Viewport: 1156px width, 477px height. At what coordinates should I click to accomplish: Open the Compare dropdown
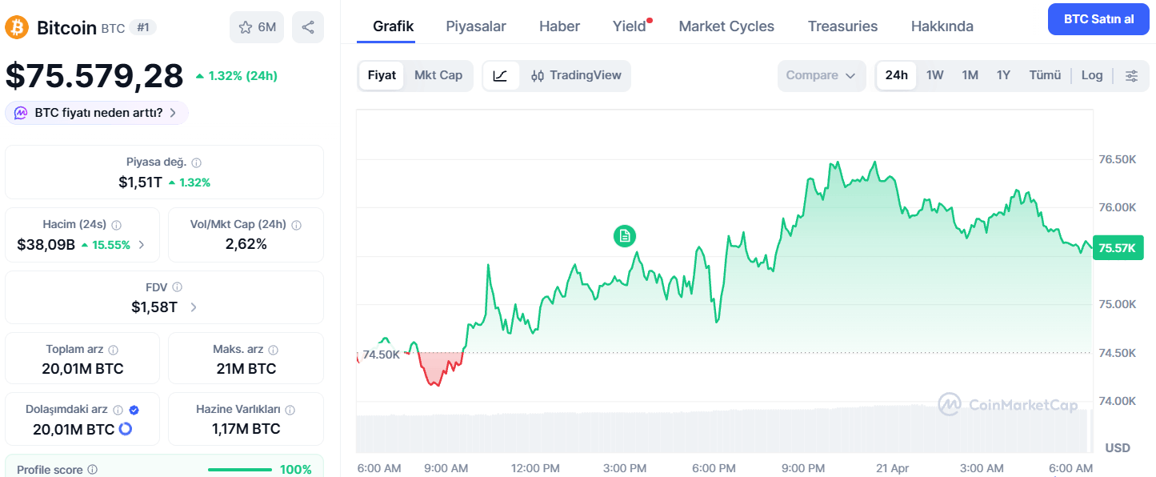(822, 75)
